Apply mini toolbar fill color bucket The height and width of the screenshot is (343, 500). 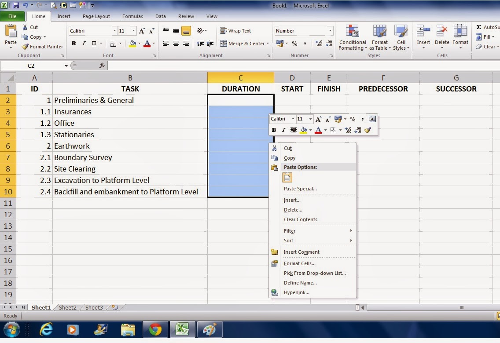303,130
